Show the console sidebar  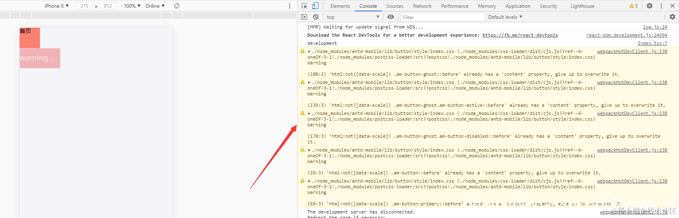point(304,17)
